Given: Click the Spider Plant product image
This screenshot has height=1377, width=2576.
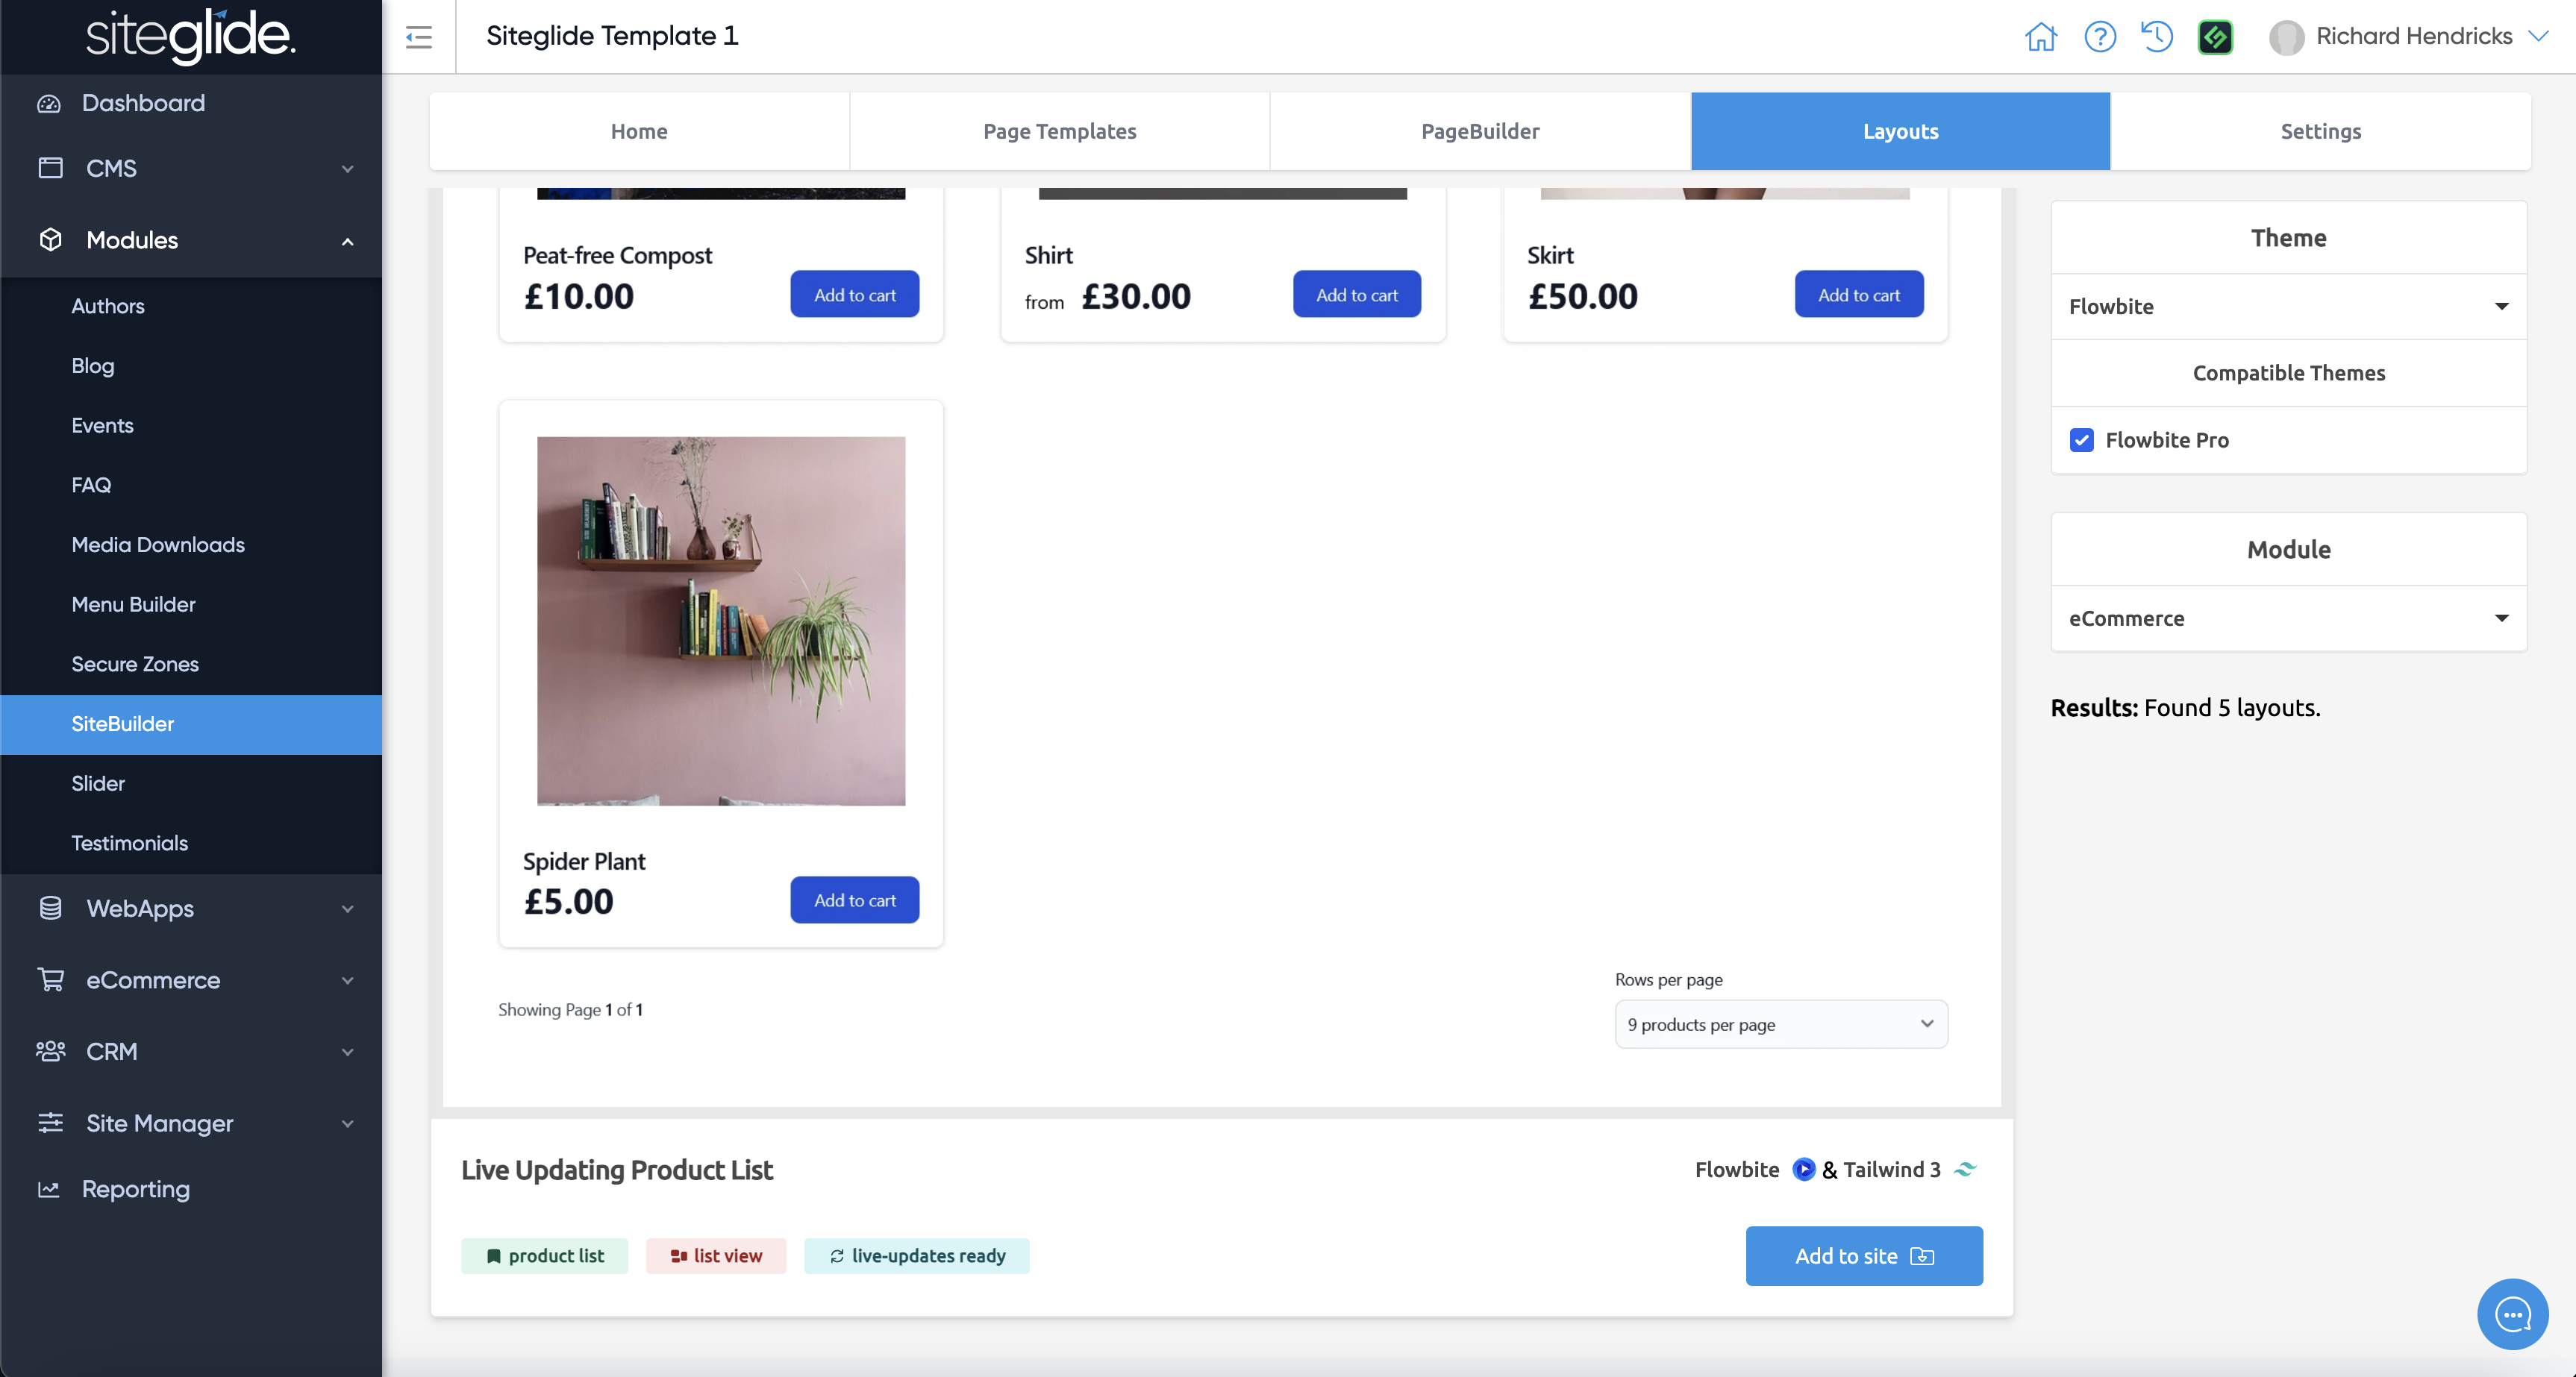Looking at the screenshot, I should coord(721,621).
